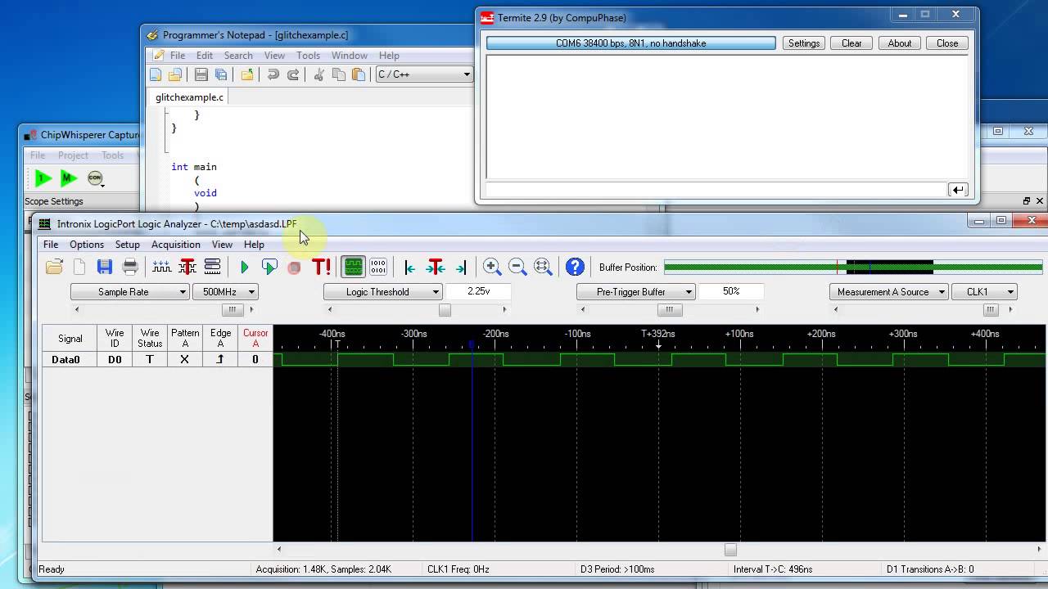Screen dimensions: 1048x589
Task: Open LogicPort interpreter setup icon
Action: 212,267
